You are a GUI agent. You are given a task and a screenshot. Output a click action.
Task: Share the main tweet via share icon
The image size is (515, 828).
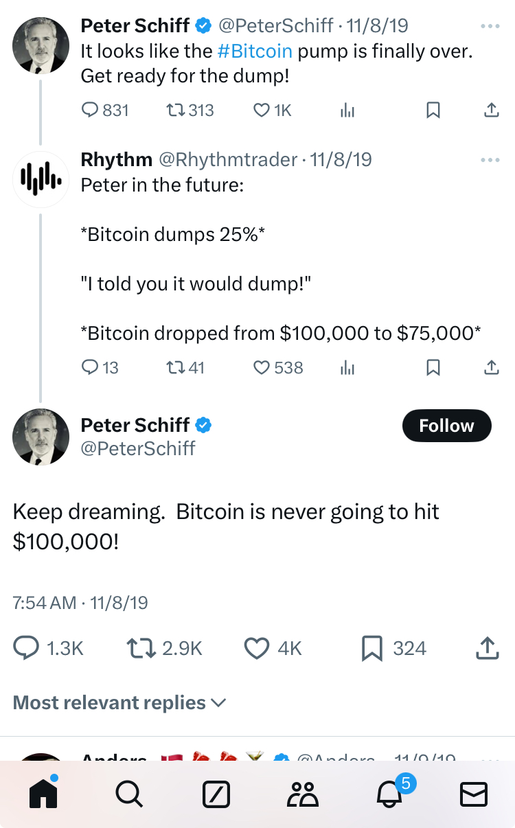click(x=486, y=647)
